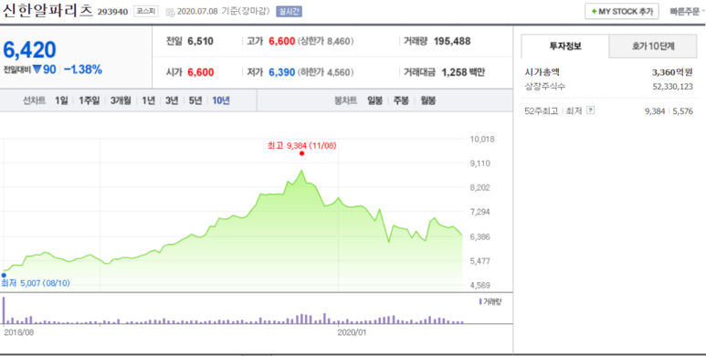Select the 1일 line chart period

coord(61,100)
